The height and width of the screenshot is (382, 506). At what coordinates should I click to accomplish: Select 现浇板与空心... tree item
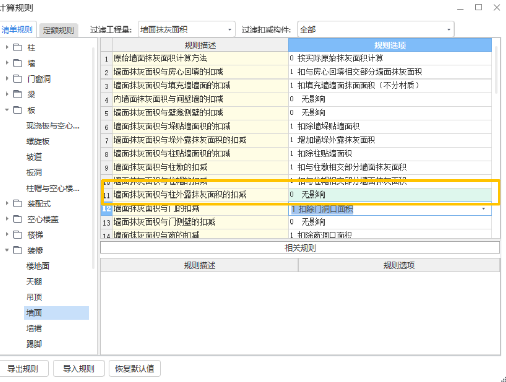(53, 126)
